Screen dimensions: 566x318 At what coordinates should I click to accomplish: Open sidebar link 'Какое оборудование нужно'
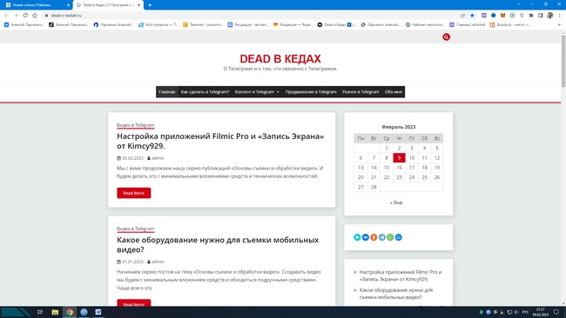(396, 294)
